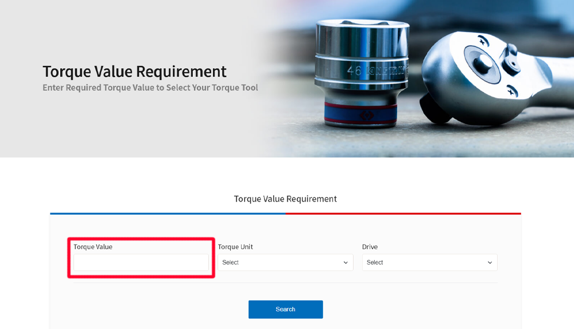Image resolution: width=574 pixels, height=329 pixels.
Task: Click the "Select" placeholder in Torque Unit
Action: 231,262
